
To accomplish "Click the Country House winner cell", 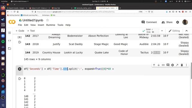I will click(x=51, y=52).
